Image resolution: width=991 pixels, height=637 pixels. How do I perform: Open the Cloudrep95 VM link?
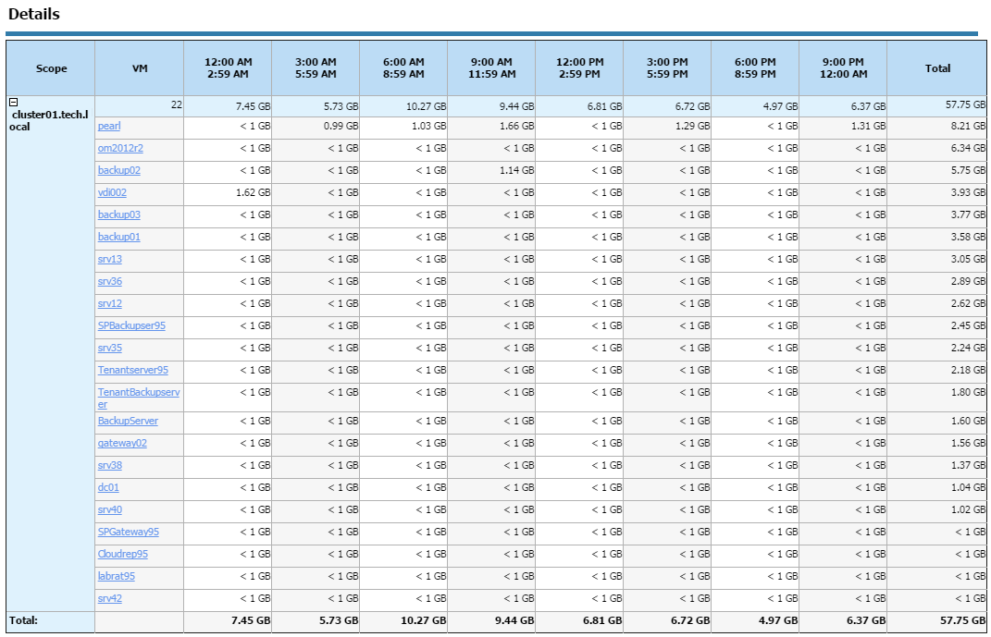(123, 554)
